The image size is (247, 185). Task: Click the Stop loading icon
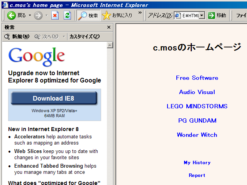55,15
